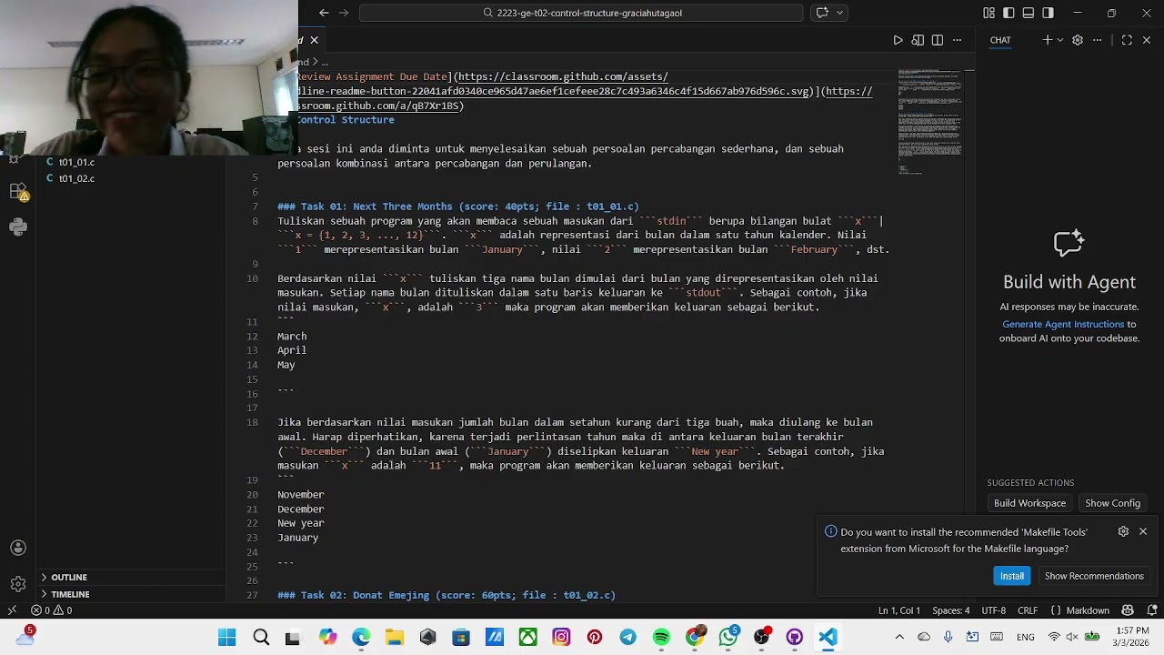Change indentation via Spaces: 4
This screenshot has height=655, width=1164.
pos(951,610)
